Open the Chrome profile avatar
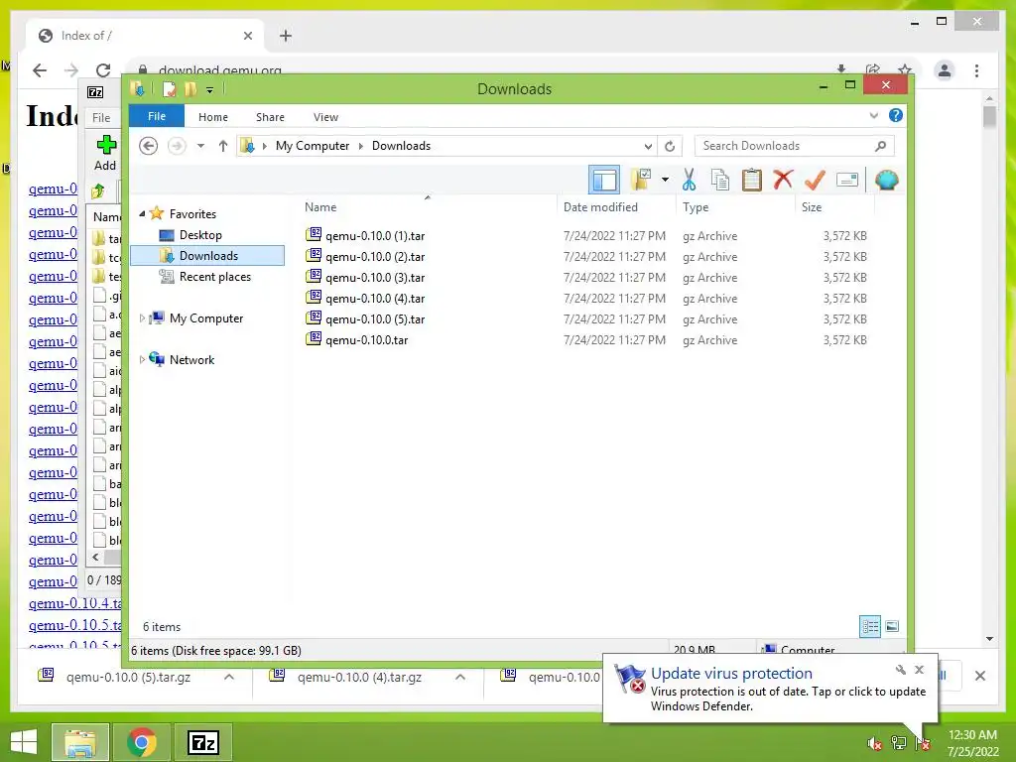Image resolution: width=1016 pixels, height=762 pixels. point(945,70)
